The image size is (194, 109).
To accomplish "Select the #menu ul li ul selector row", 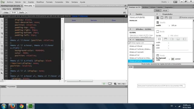I will [140, 55].
